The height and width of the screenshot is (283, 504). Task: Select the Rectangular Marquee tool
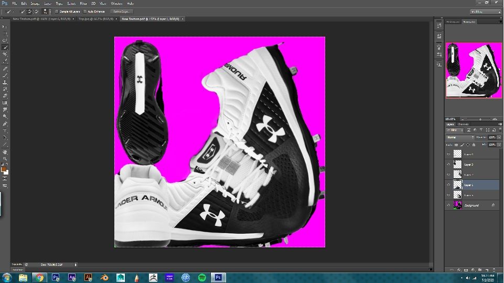(5, 34)
